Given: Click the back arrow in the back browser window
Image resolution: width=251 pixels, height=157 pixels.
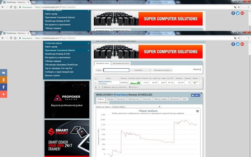Looking at the screenshot, I should pyautogui.click(x=3, y=7).
